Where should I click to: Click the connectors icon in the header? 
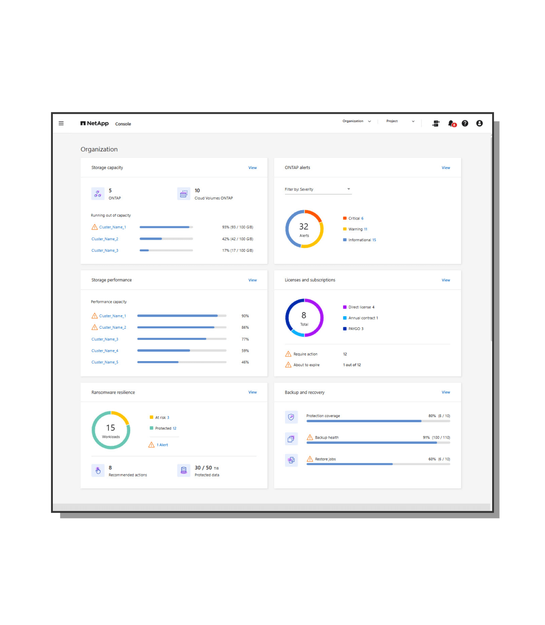(x=436, y=123)
